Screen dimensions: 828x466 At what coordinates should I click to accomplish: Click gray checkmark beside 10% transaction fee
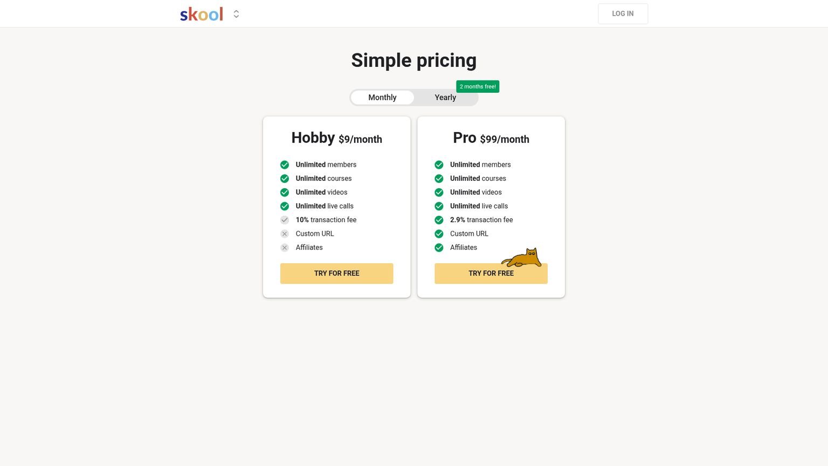pyautogui.click(x=285, y=220)
